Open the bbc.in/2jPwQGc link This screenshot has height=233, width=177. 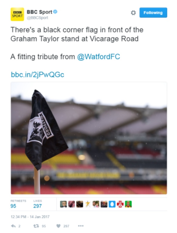tap(37, 75)
